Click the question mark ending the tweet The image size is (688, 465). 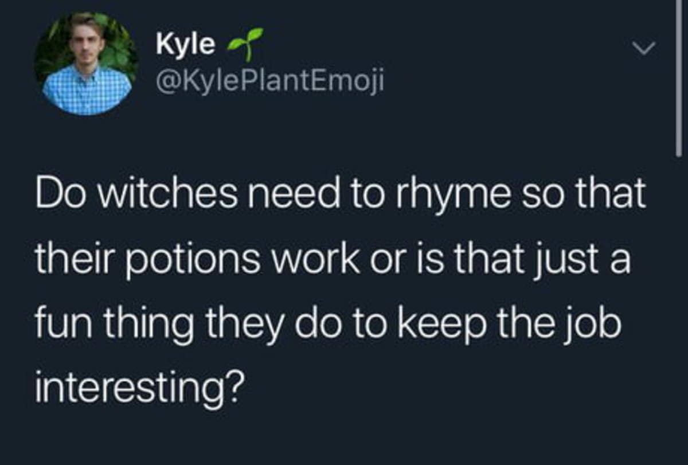pos(235,384)
